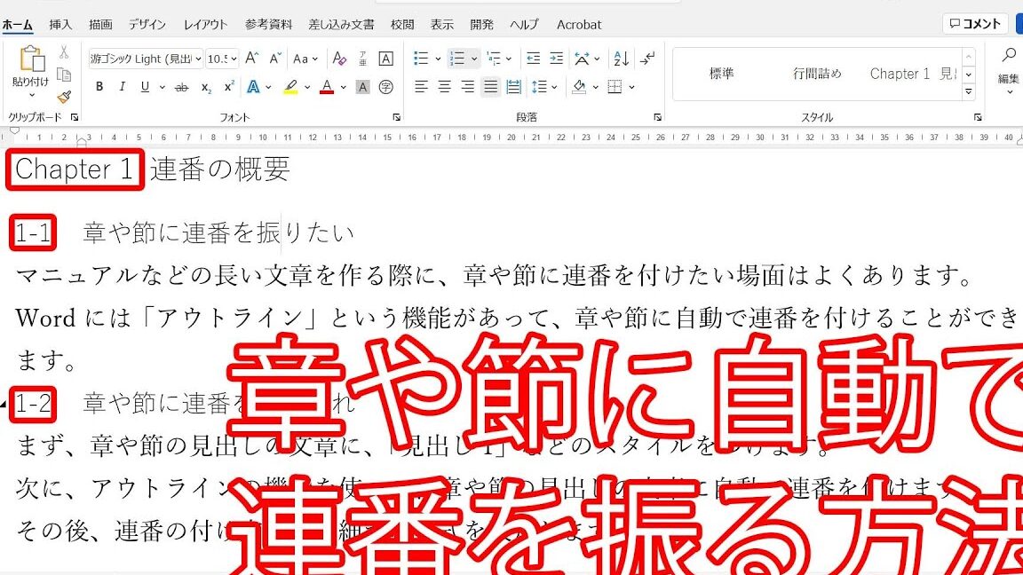The width and height of the screenshot is (1023, 575).
Task: Apply red font color with the A icon
Action: click(x=327, y=87)
